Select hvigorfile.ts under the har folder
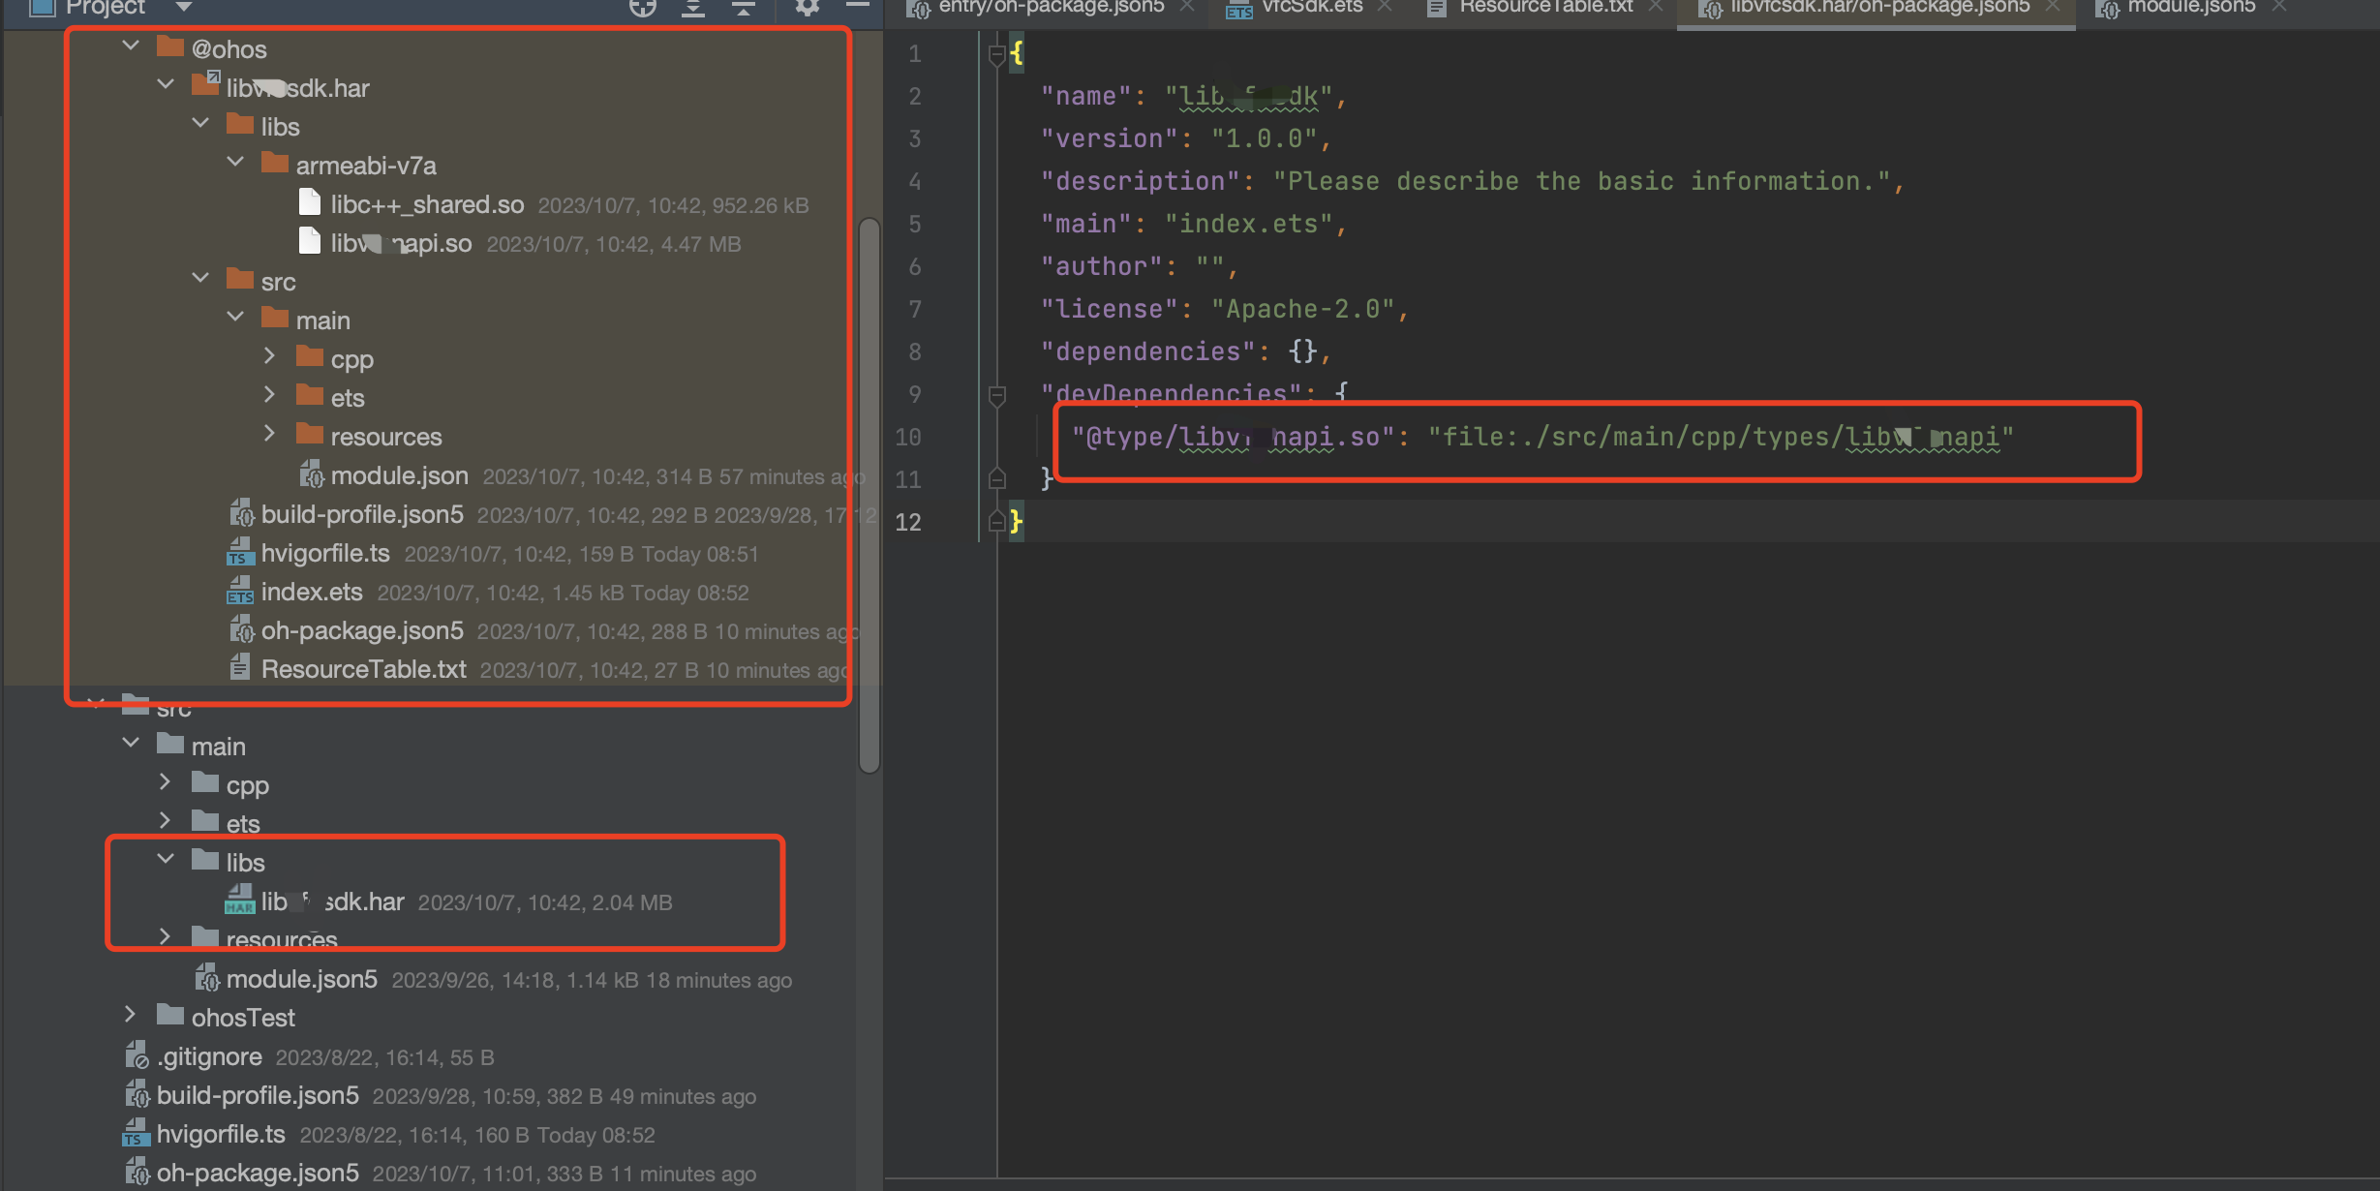This screenshot has width=2380, height=1191. coord(325,554)
